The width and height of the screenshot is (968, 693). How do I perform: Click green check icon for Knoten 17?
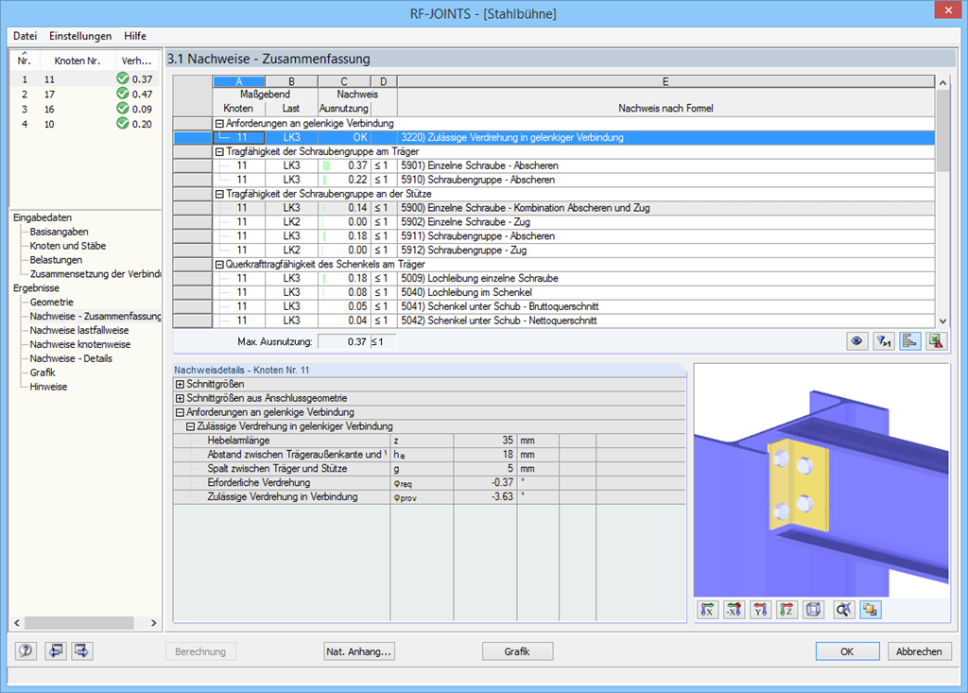coord(122,94)
